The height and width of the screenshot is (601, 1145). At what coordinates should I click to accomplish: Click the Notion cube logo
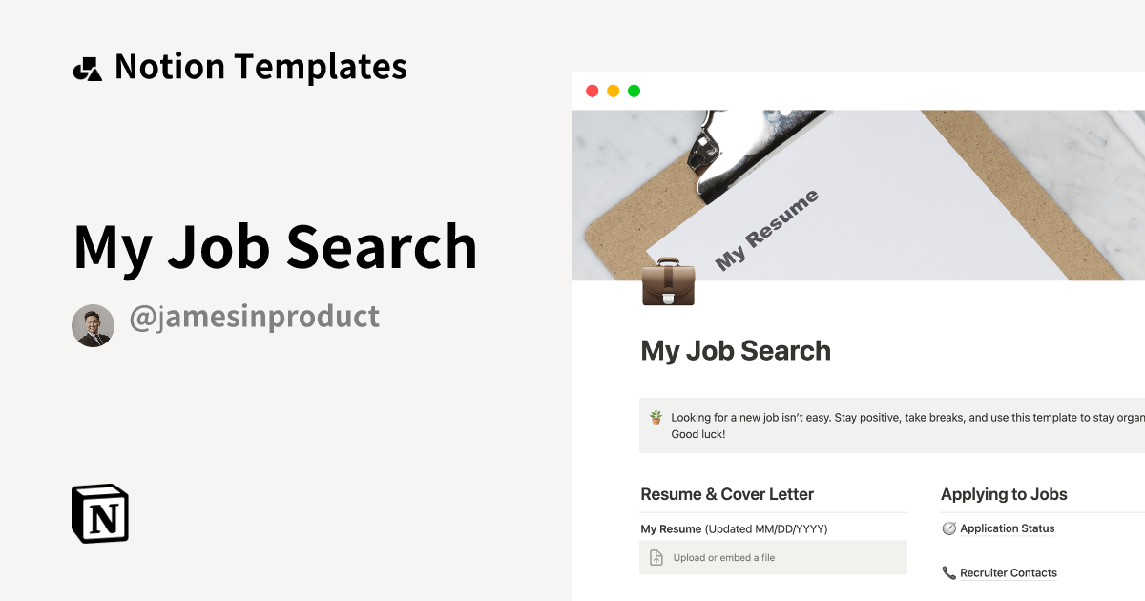coord(100,513)
